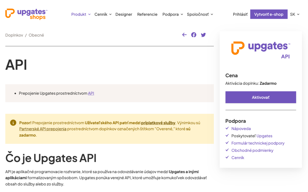Viewport: 308px width, 192px height.
Task: Click the warning info icon in yellow box
Action: [13, 123]
